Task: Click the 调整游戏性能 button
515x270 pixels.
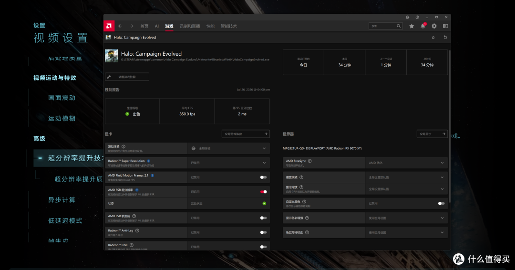Action: pos(127,77)
